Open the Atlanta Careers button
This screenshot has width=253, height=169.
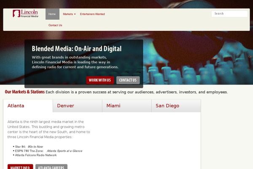[x=51, y=167]
